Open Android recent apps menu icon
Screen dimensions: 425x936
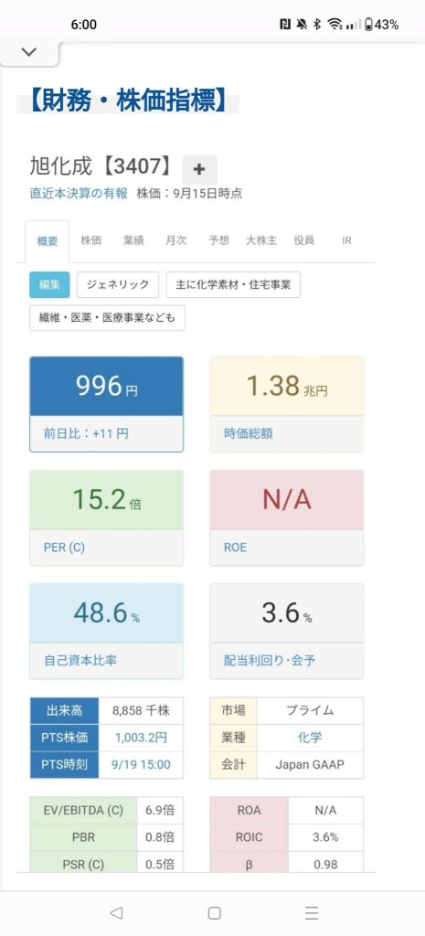[x=311, y=913]
